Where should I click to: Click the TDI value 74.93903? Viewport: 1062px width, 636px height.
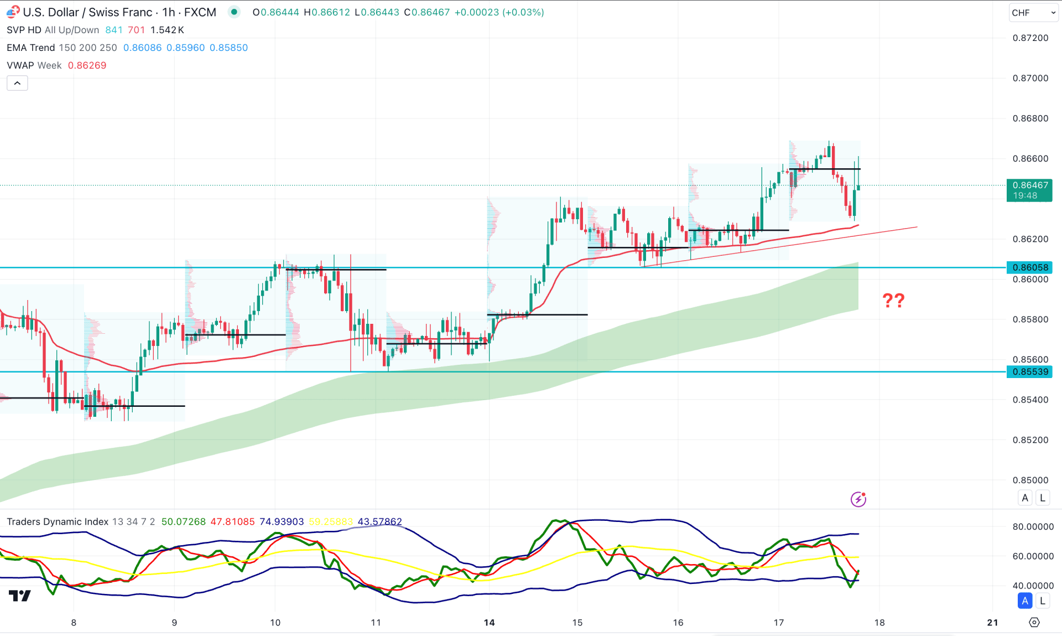282,521
